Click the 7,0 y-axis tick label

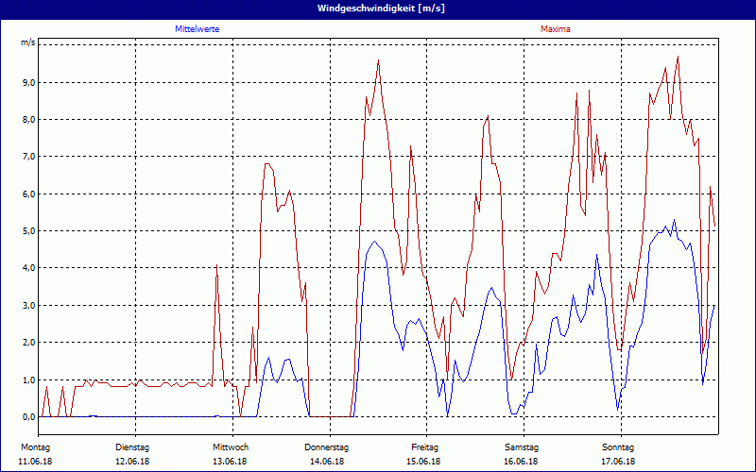click(x=28, y=157)
